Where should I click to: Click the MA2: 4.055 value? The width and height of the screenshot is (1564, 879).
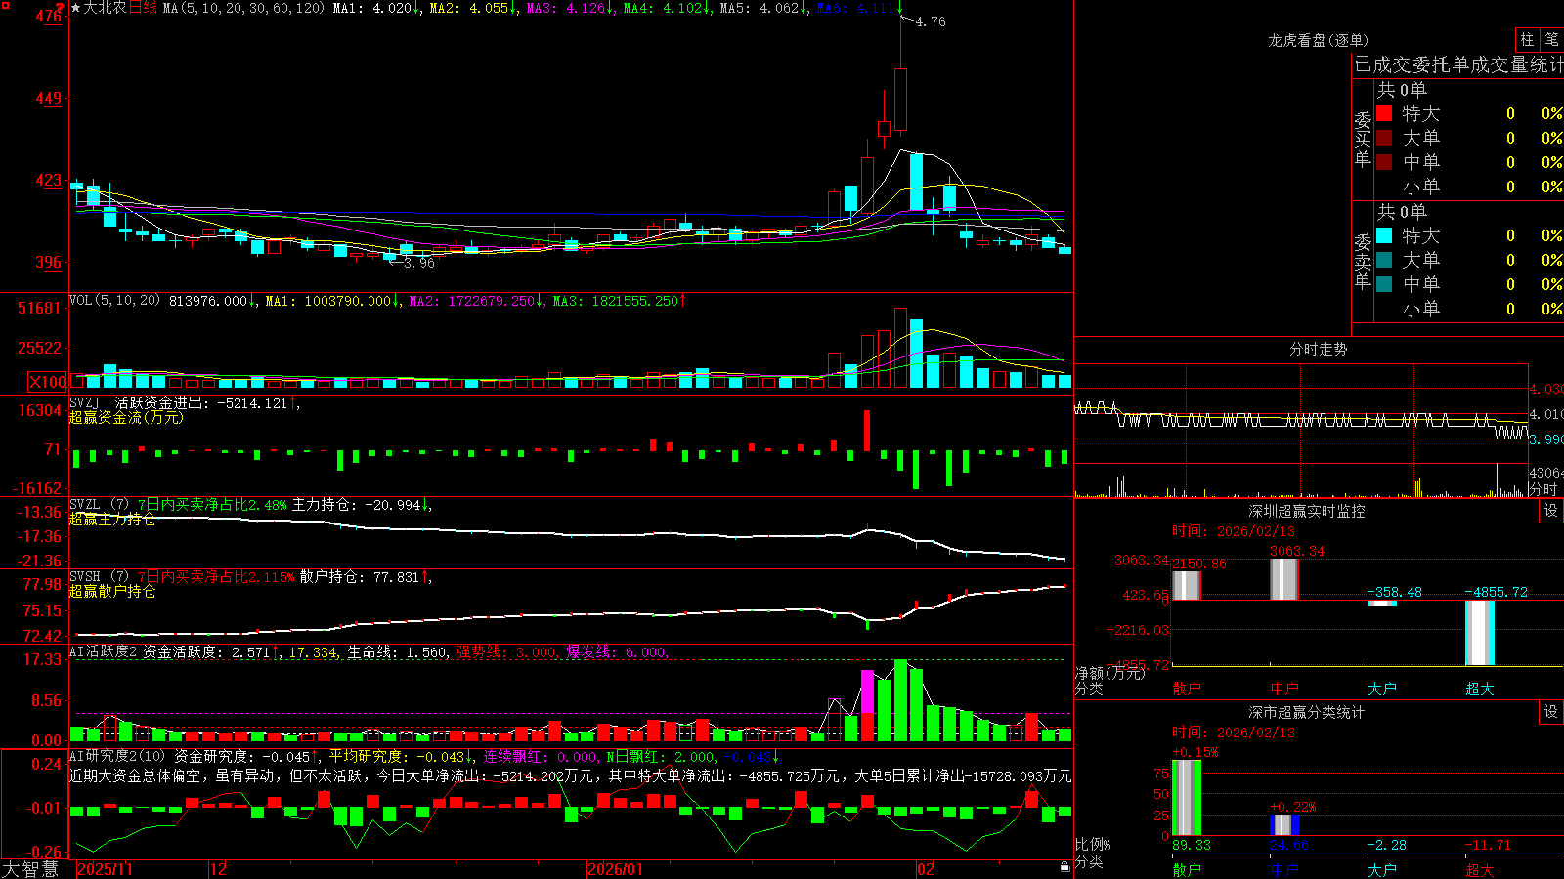coord(473,8)
